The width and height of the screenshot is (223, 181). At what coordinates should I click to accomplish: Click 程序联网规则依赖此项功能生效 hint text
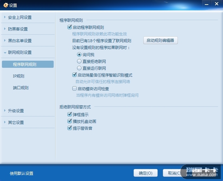(99, 34)
